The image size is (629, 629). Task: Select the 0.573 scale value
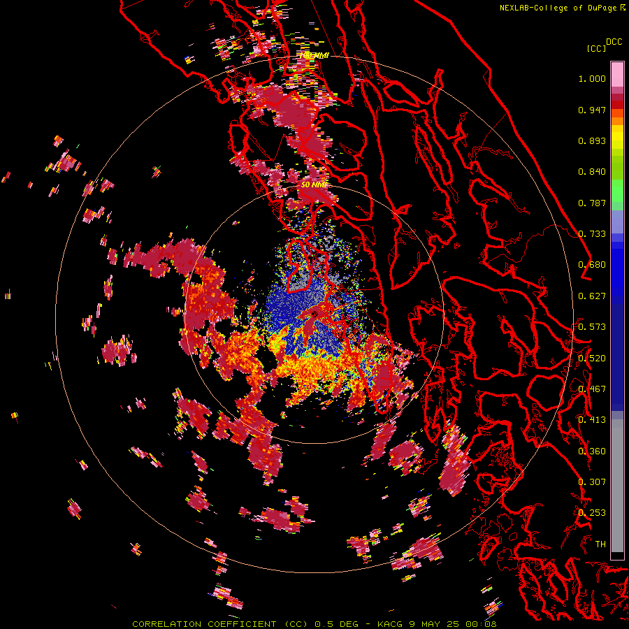592,327
